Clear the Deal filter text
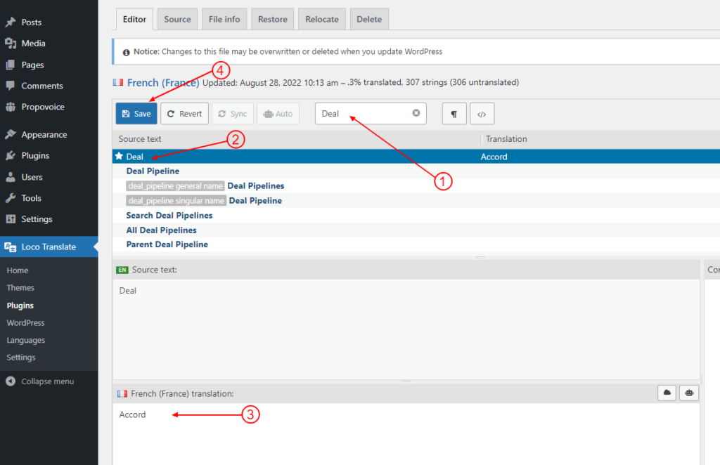This screenshot has height=465, width=720. pyautogui.click(x=416, y=113)
